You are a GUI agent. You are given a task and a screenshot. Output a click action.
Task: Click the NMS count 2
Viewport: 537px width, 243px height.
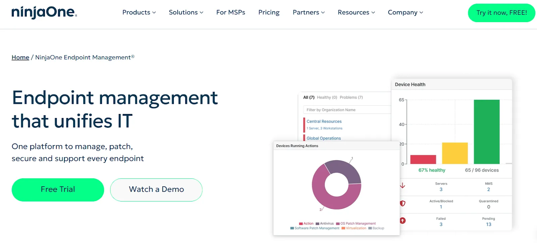pos(489,190)
